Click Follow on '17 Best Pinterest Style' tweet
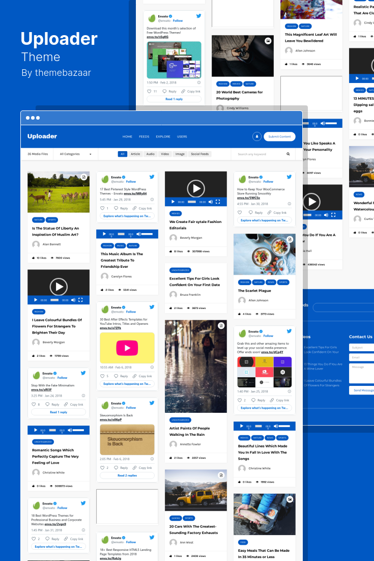The height and width of the screenshot is (561, 374). coord(131,182)
